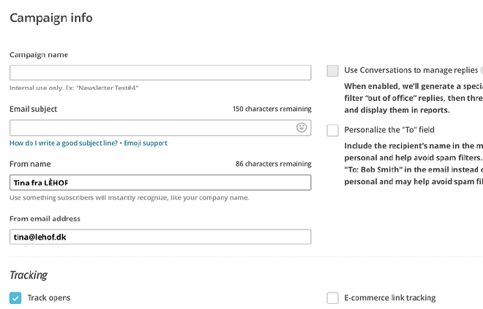Click the "Campaign name" field label
This screenshot has height=309, width=483.
coord(39,55)
